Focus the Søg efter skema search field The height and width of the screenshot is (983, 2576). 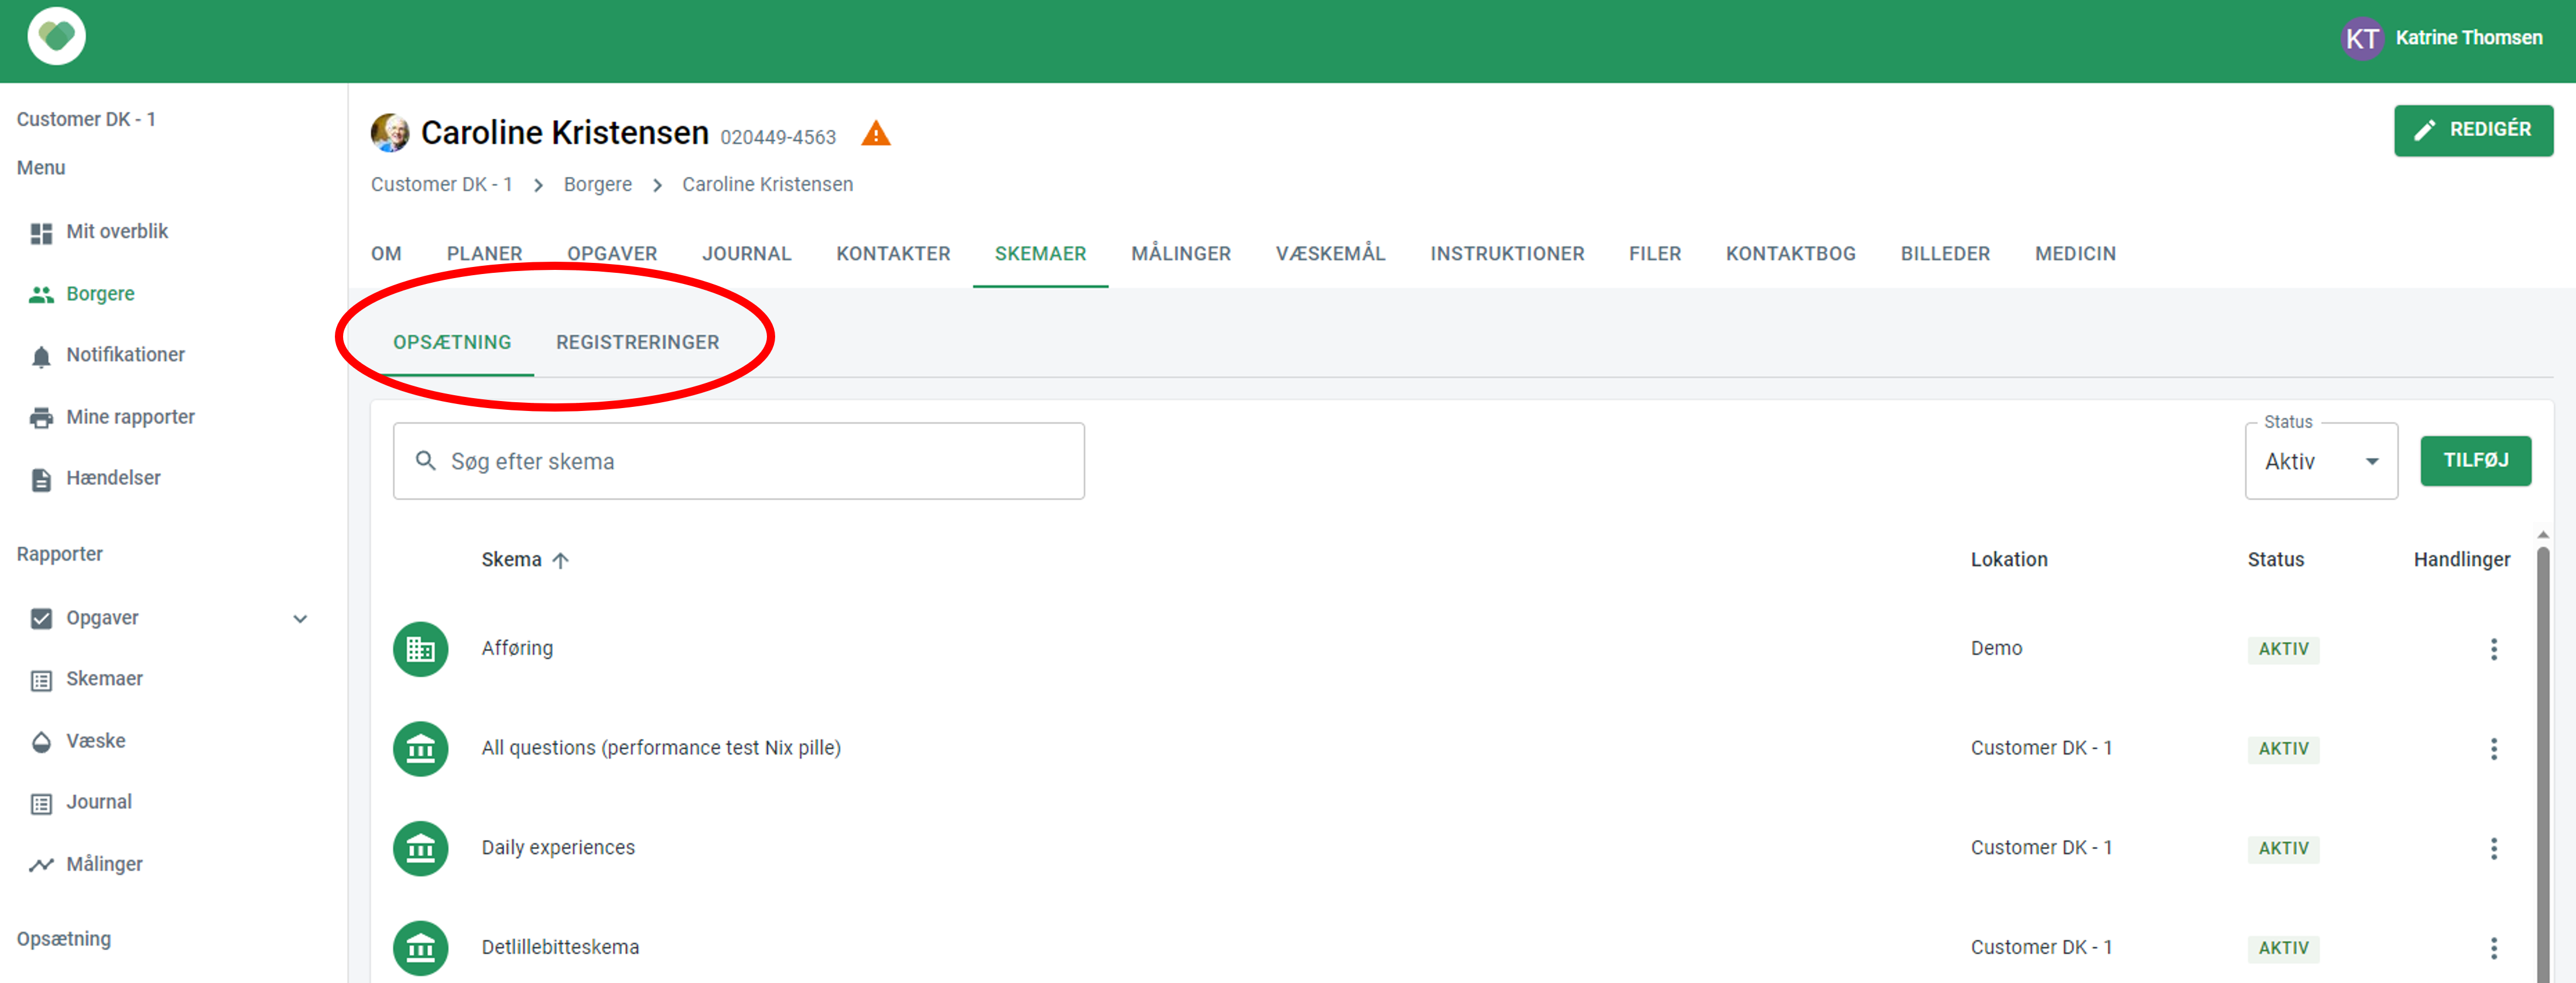(x=738, y=461)
